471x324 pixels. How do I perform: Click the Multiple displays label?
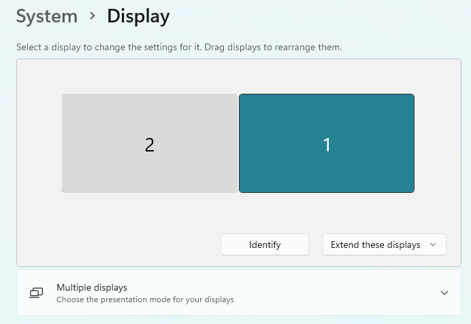point(92,287)
